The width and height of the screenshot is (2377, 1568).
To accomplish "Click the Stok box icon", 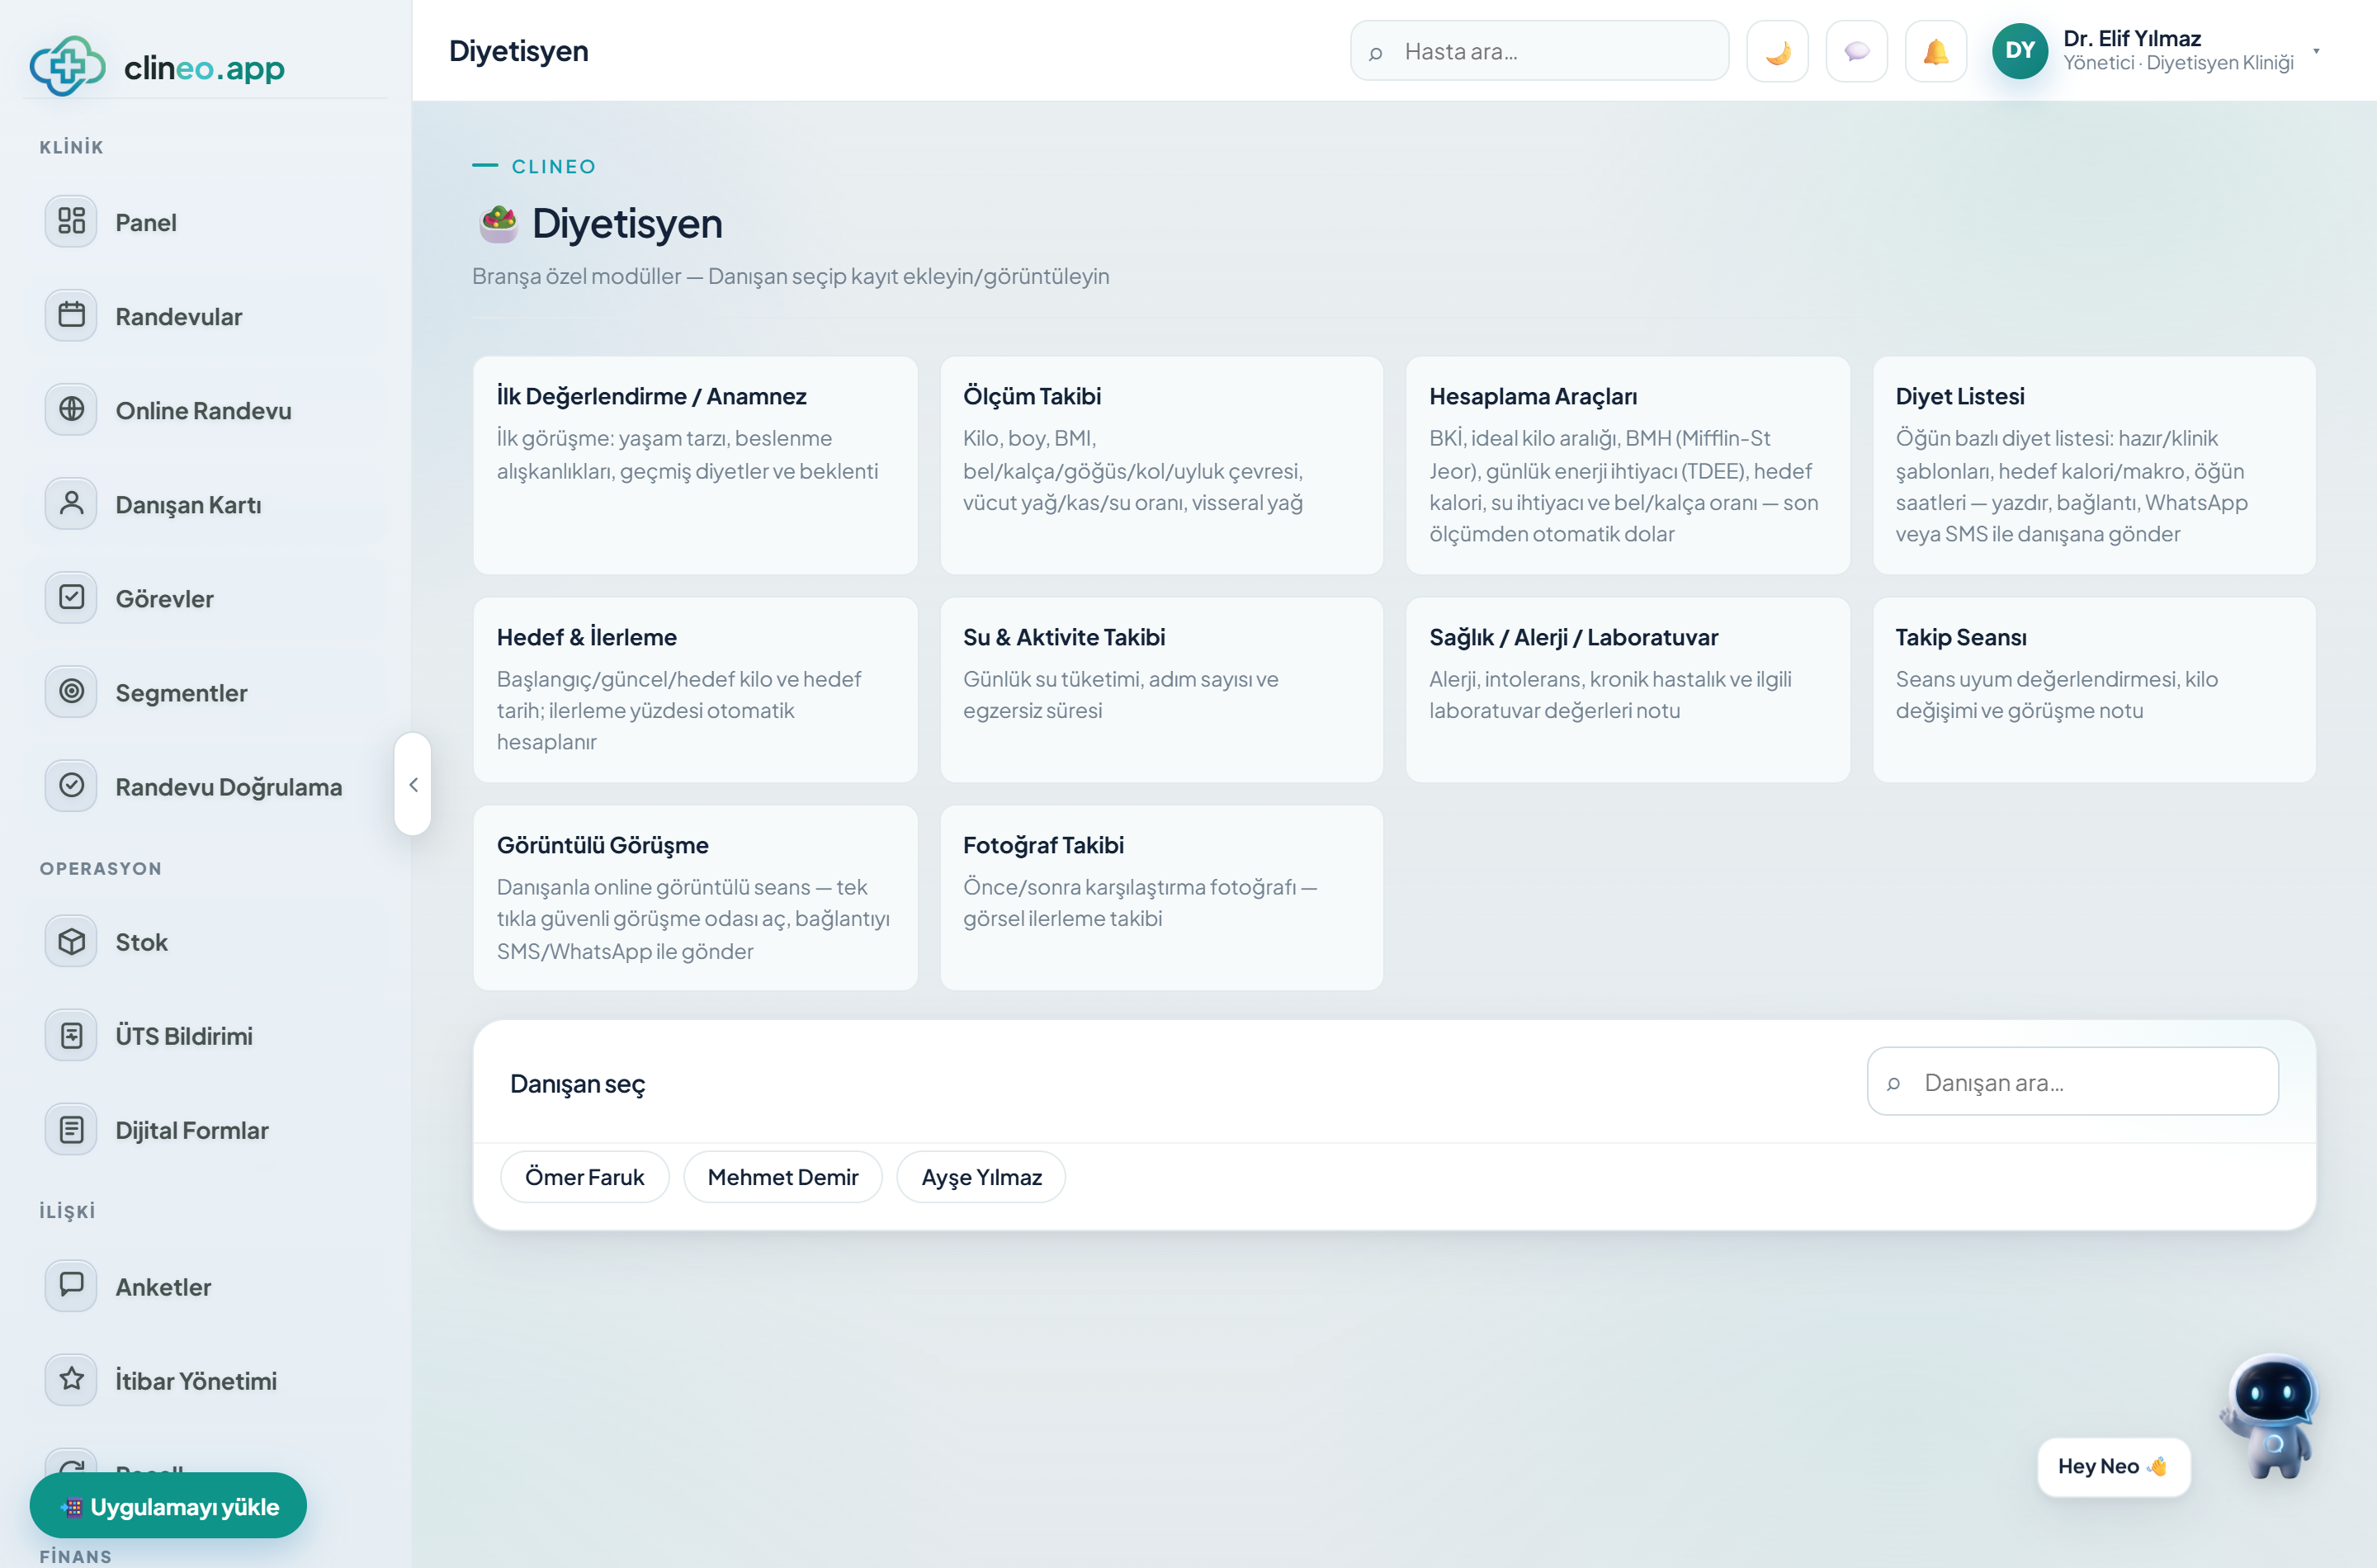I will (x=71, y=941).
